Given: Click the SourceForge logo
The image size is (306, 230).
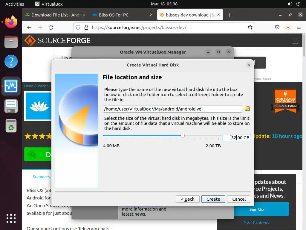Looking at the screenshot, I should tap(57, 40).
